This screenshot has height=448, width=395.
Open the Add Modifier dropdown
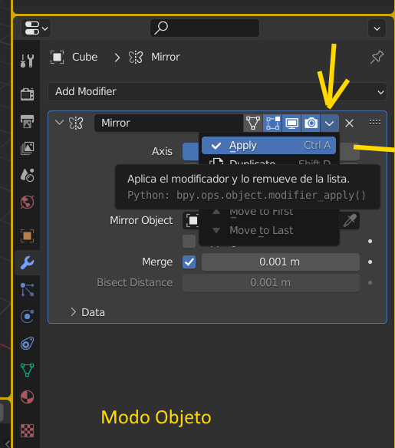pyautogui.click(x=217, y=92)
